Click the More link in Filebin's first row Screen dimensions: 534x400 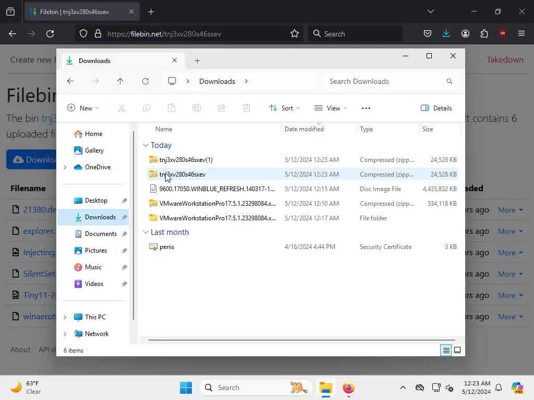click(x=510, y=210)
